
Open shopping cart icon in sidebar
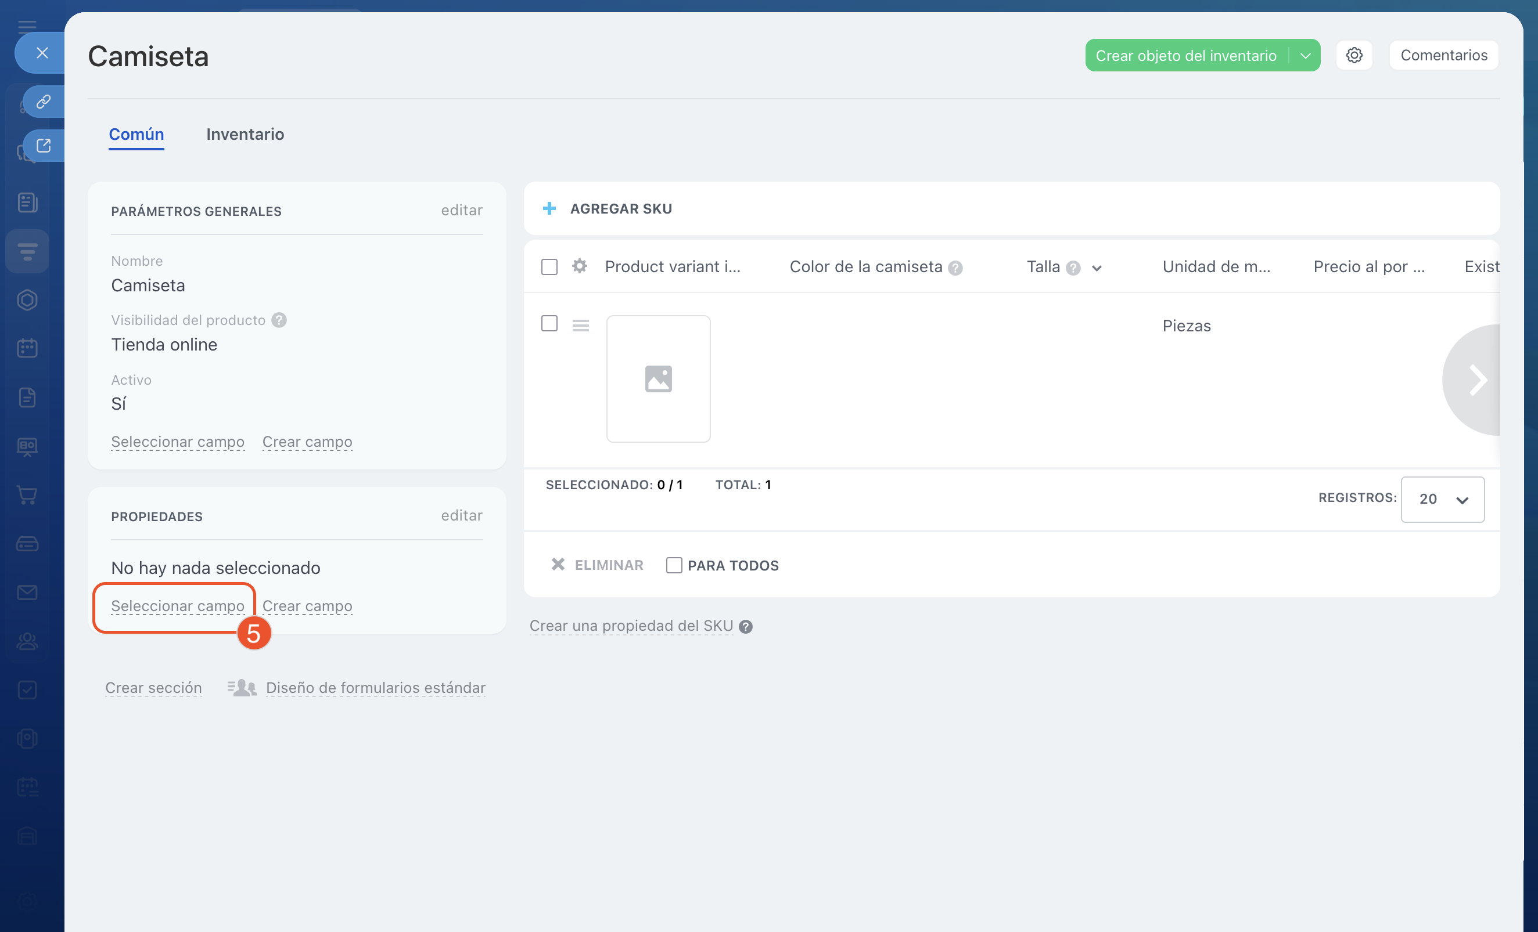tap(27, 494)
